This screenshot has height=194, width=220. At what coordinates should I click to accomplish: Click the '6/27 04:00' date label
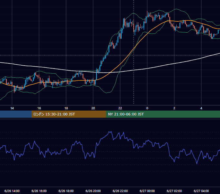click(201, 191)
